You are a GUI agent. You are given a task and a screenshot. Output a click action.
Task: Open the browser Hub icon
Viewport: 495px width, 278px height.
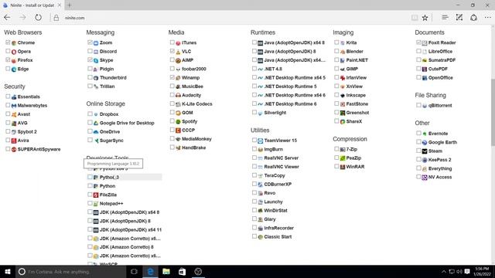coord(445,18)
